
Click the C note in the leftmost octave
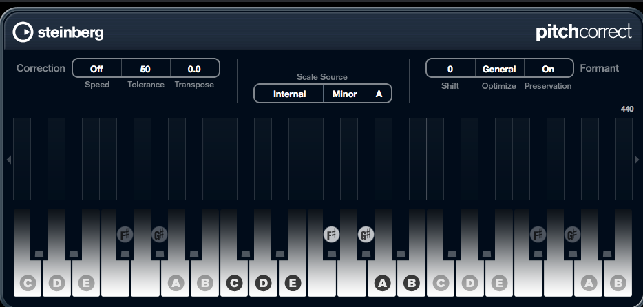28,283
